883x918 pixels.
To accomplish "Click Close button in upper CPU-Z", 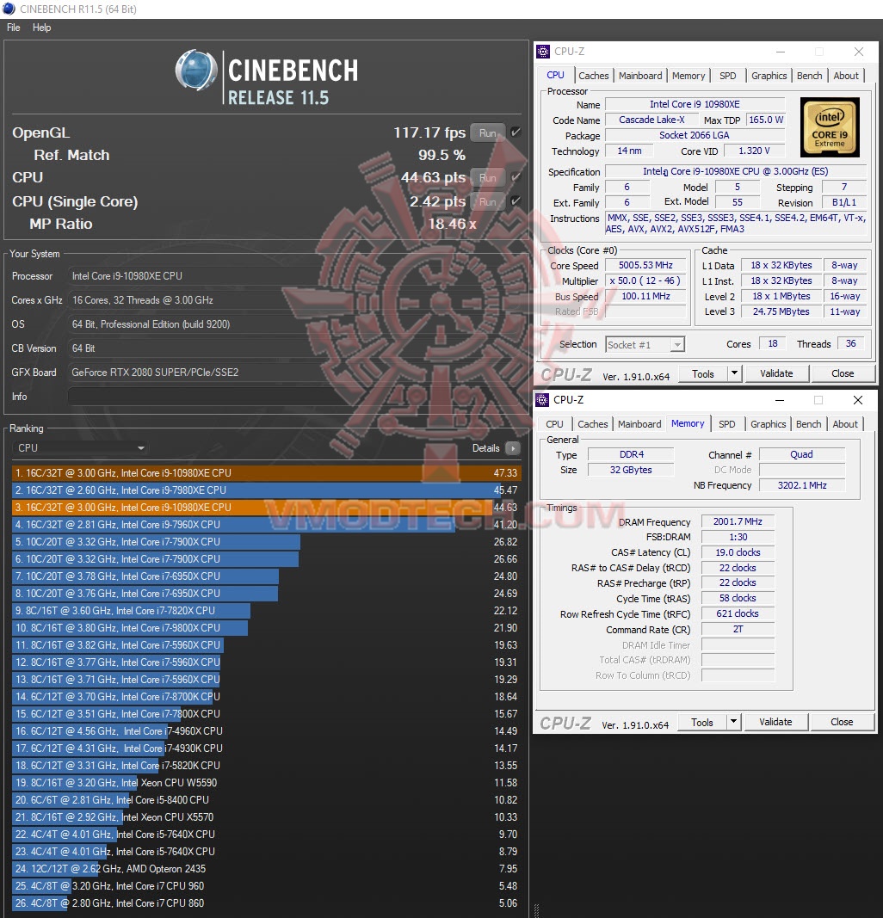I will coord(843,373).
